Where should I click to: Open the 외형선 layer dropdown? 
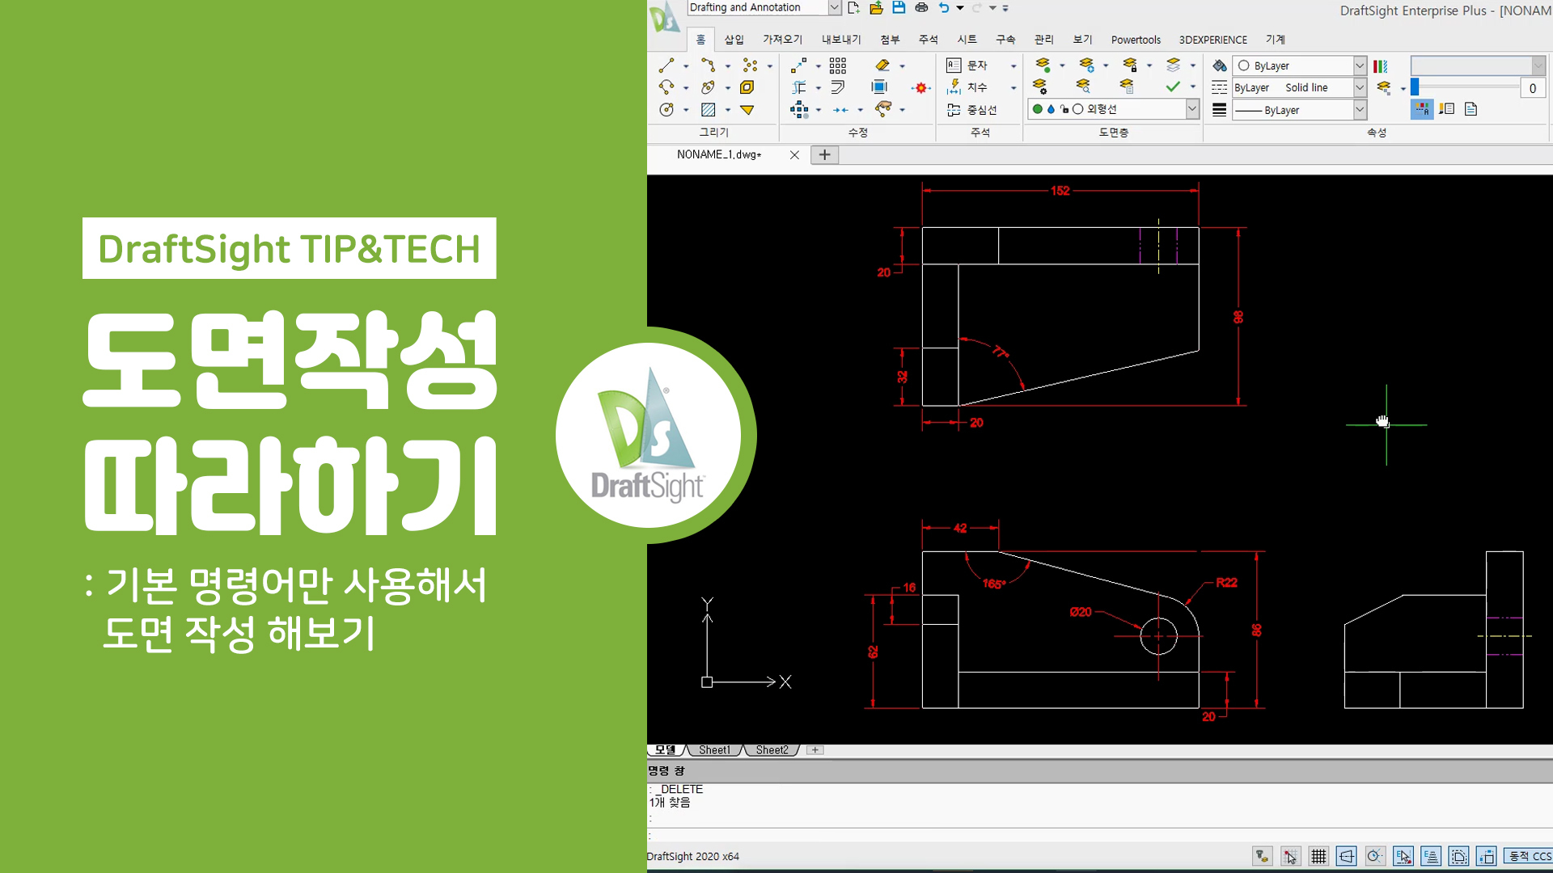pos(1192,109)
